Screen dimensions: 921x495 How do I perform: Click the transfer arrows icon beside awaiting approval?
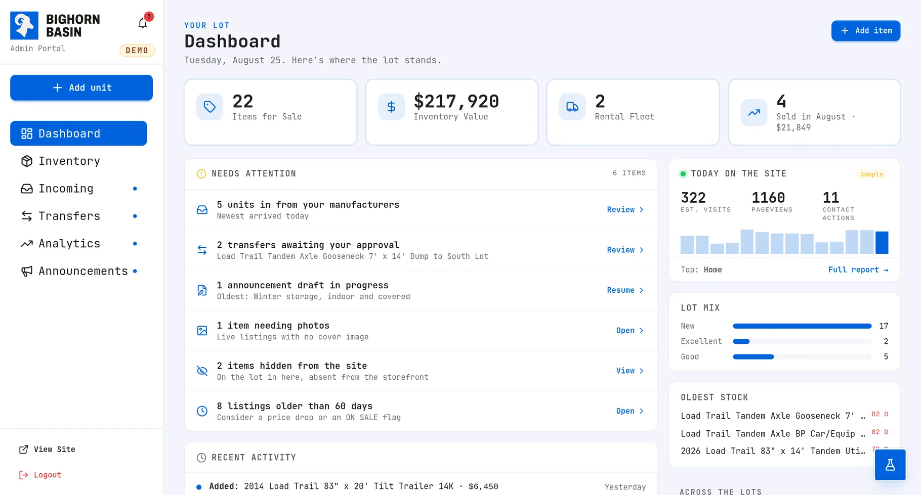(202, 250)
